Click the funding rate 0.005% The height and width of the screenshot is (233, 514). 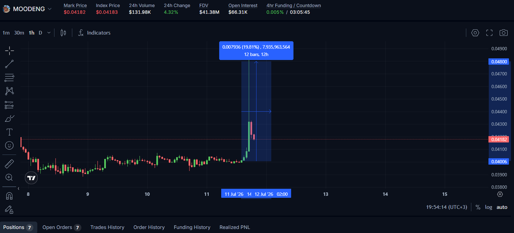275,12
